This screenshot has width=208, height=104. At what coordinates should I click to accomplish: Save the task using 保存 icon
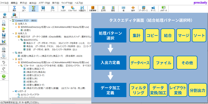pyautogui.click(x=4, y=36)
